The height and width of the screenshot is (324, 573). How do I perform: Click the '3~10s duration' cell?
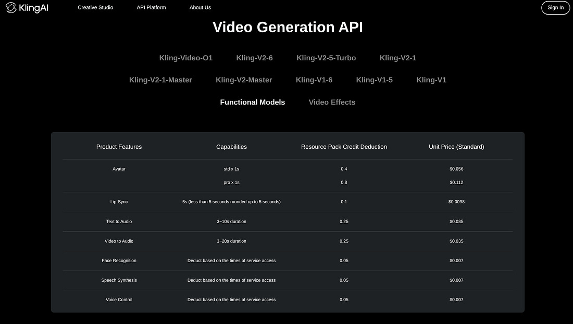231,222
